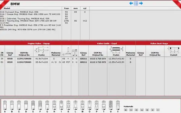Select valve tip type U diagram
181x113 pixels.
pyautogui.click(x=111, y=105)
